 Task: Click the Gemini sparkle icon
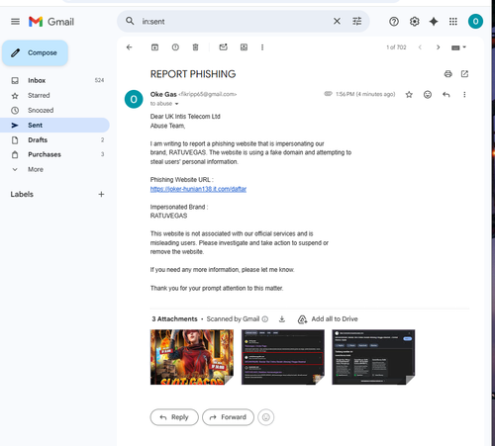(x=434, y=22)
